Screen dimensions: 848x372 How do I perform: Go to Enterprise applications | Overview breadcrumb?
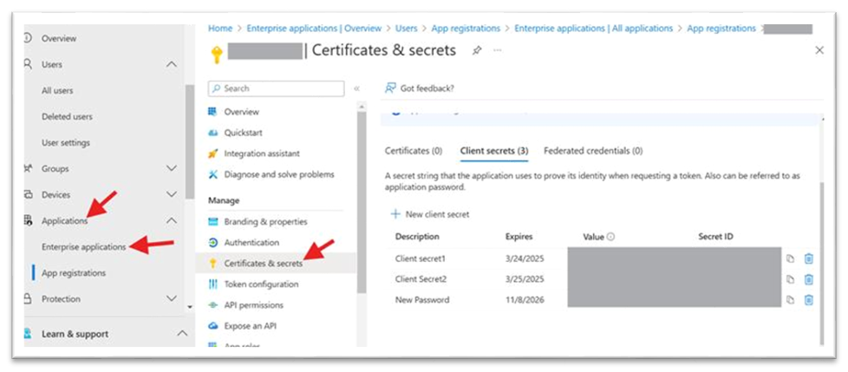click(x=314, y=28)
